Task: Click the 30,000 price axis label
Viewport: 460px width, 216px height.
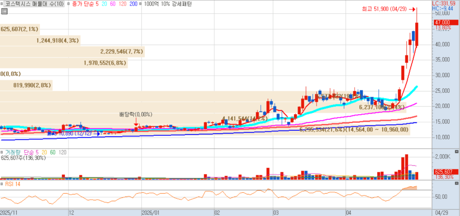Action: (443, 75)
